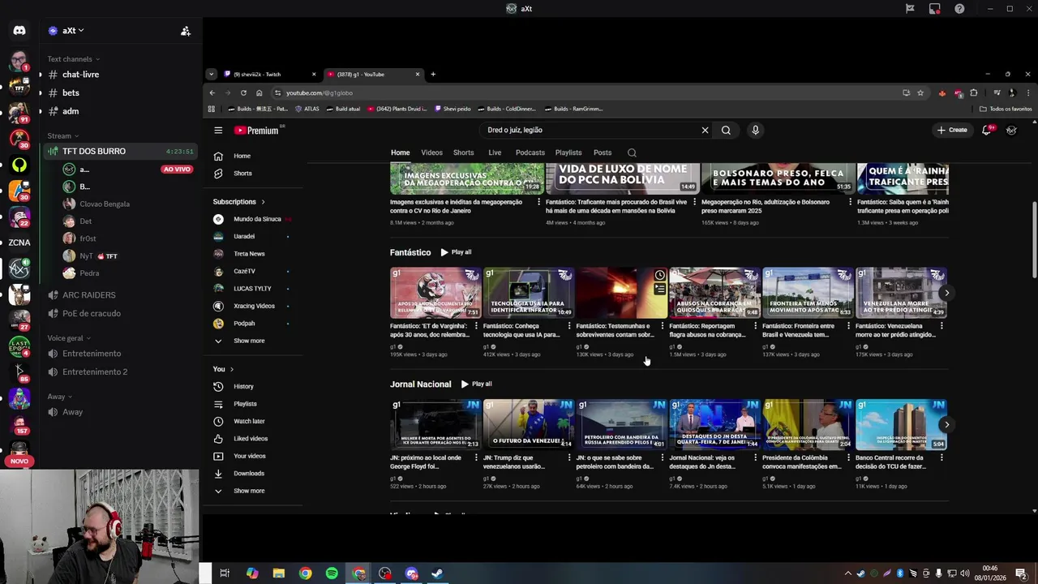This screenshot has width=1038, height=584.
Task: Open Steam from the taskbar
Action: coord(436,573)
